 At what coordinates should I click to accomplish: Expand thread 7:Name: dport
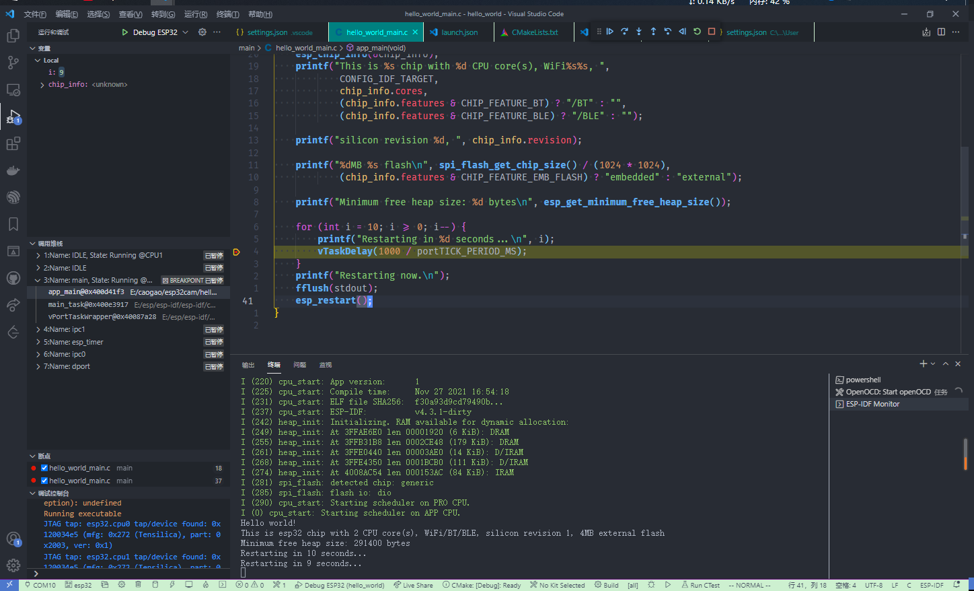(x=38, y=367)
